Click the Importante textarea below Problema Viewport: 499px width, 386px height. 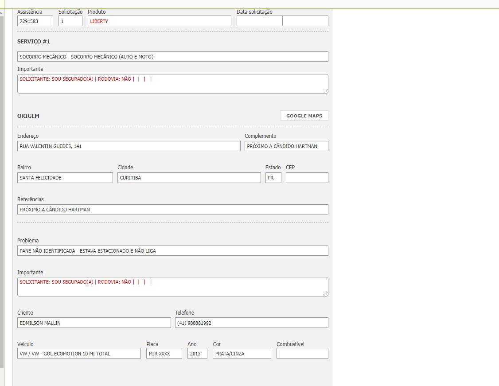tap(172, 287)
